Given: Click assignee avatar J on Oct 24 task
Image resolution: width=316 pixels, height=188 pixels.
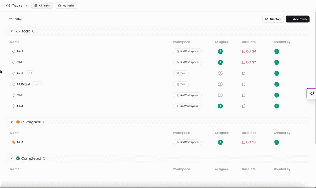Looking at the screenshot, I should point(220,52).
